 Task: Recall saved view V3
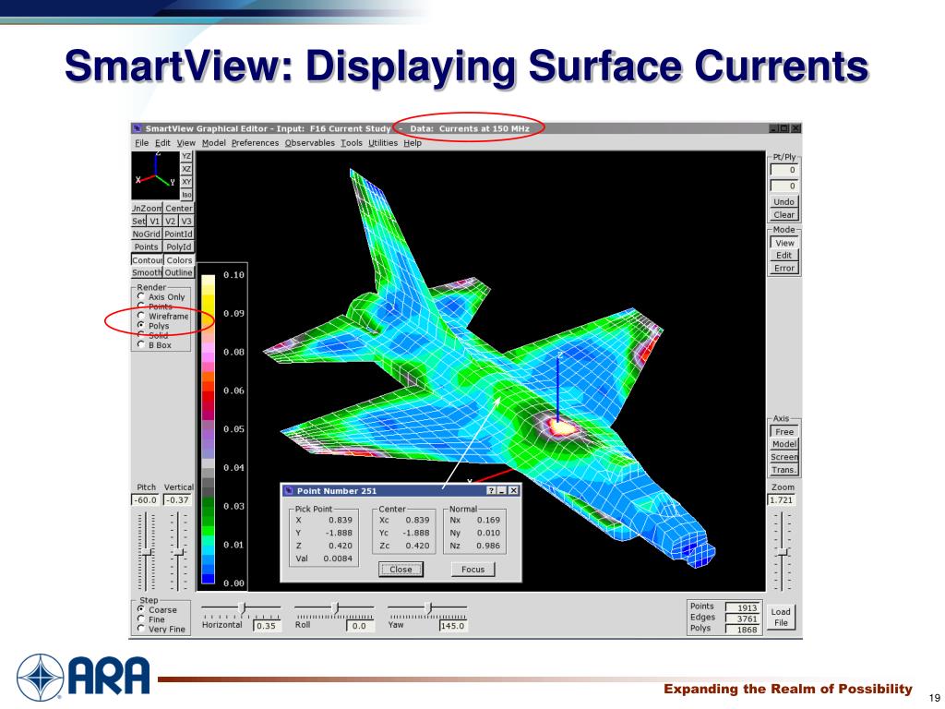point(186,222)
